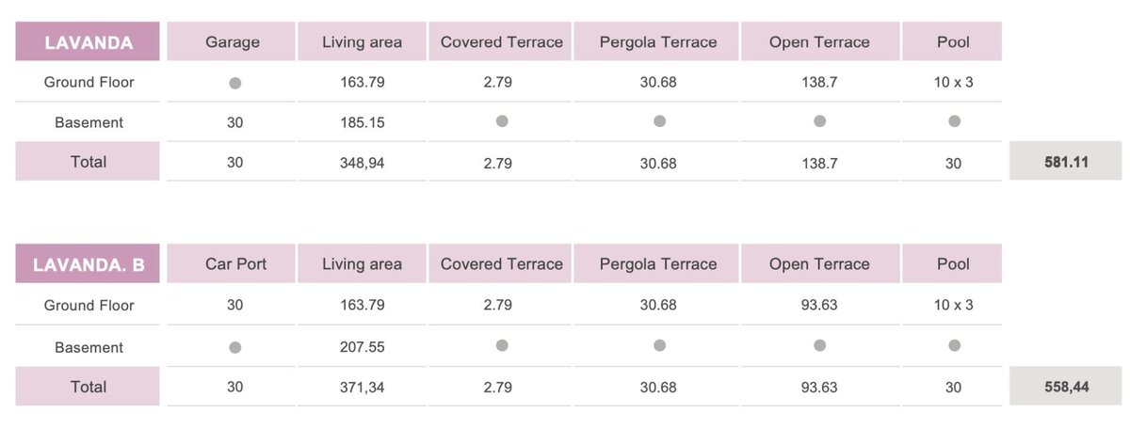Select the grand total 558,44 cell
Viewport: 1130px width, 445px height.
(1066, 387)
